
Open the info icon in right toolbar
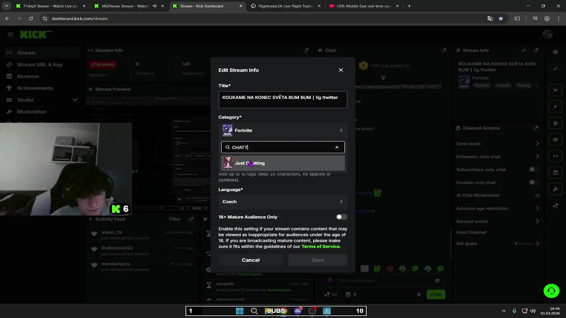555,52
